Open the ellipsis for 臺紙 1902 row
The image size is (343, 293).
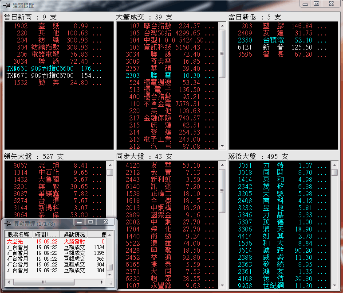pos(98,26)
